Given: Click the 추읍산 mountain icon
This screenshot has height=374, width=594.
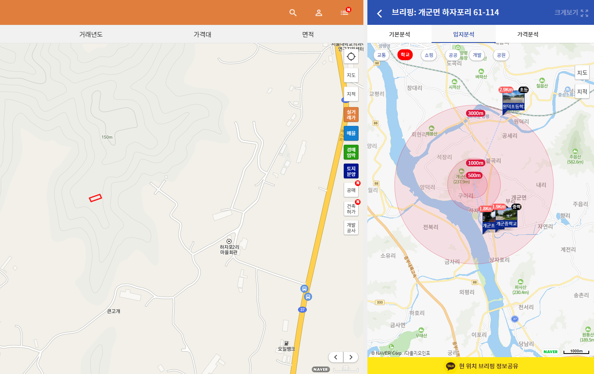Looking at the screenshot, I should click(x=575, y=152).
